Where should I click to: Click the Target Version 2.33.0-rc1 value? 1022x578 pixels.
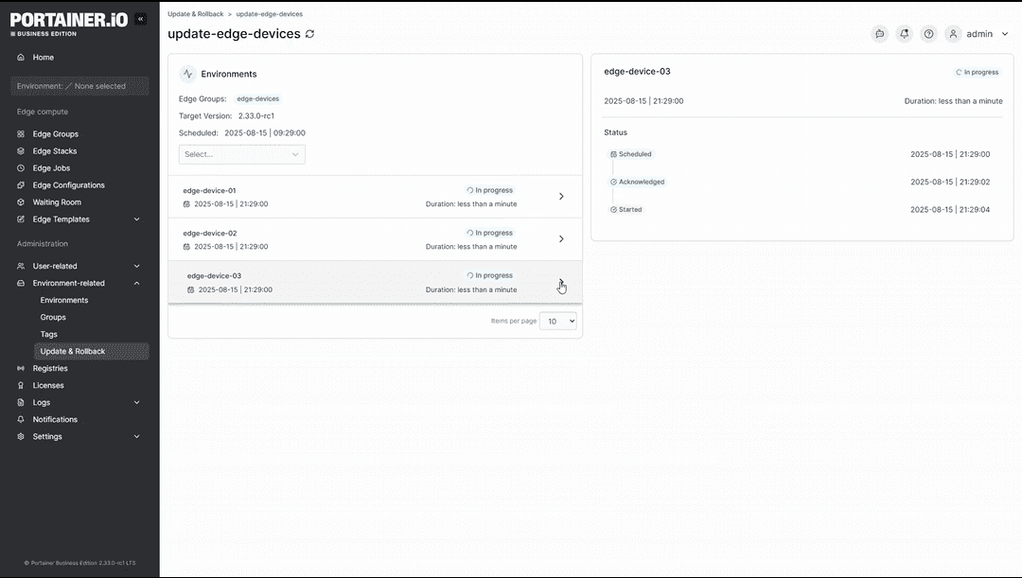pos(256,116)
